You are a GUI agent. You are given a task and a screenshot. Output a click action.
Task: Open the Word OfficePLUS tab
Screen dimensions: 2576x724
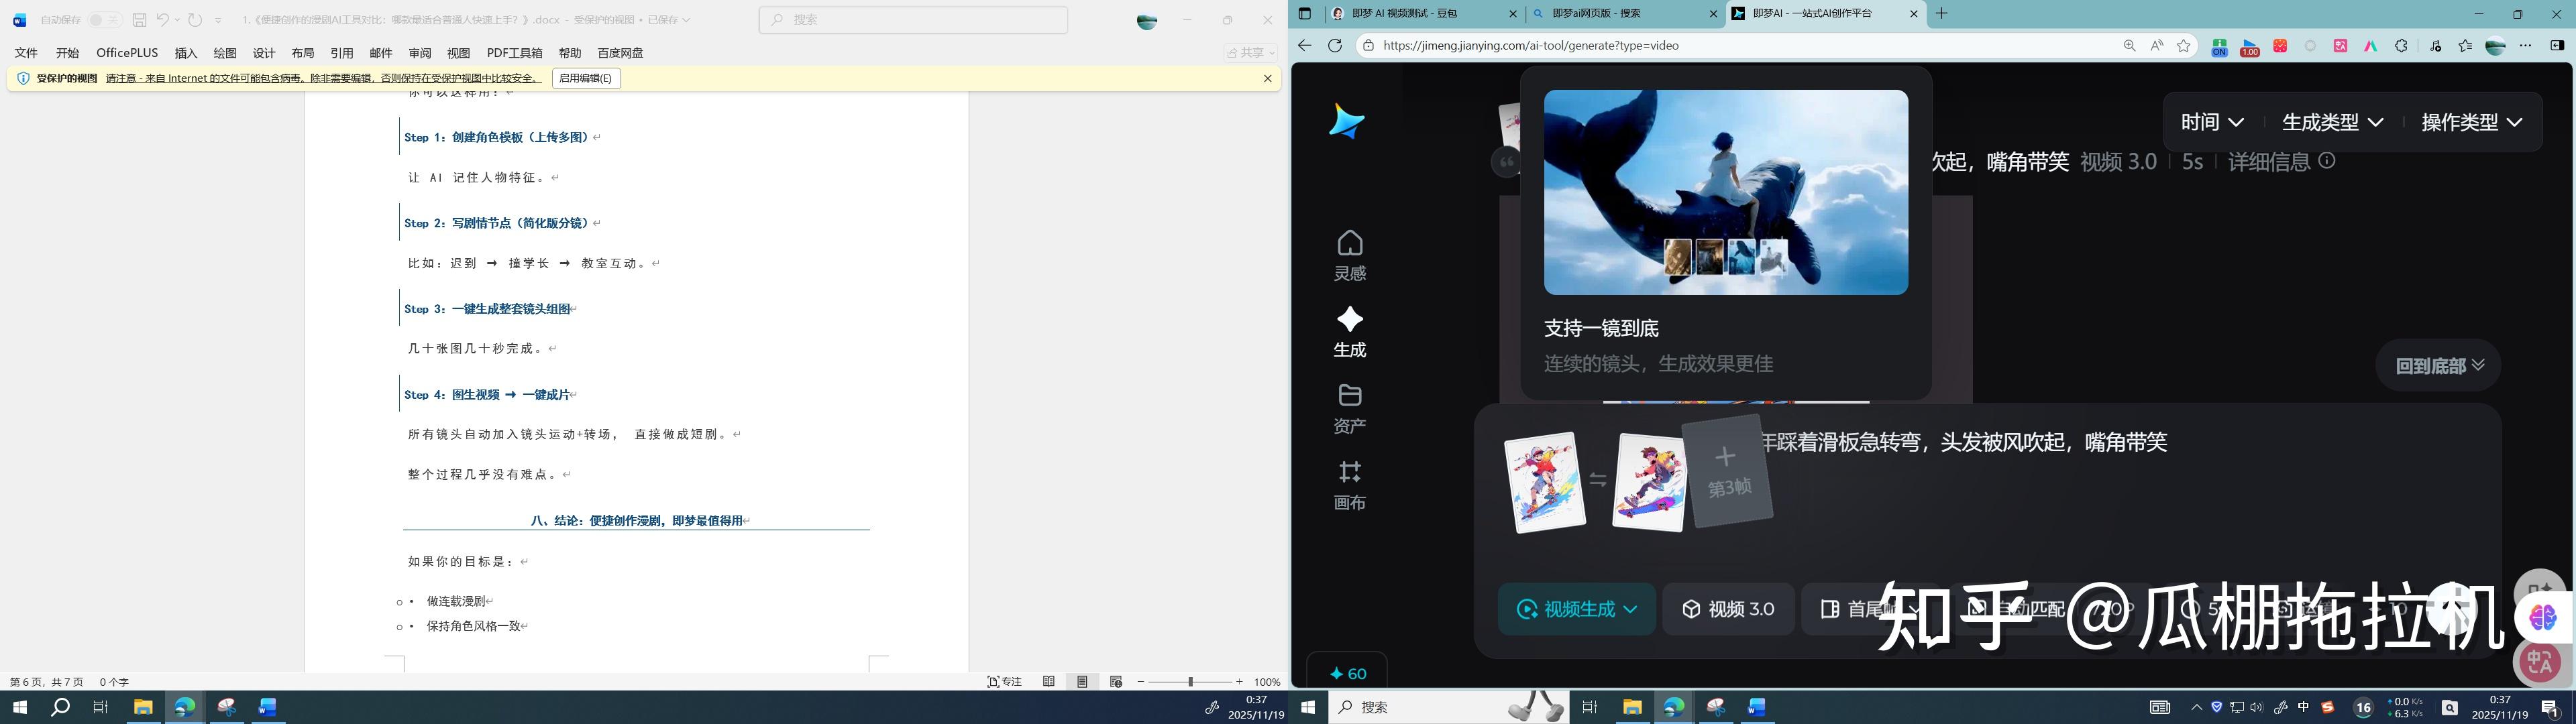[x=127, y=53]
